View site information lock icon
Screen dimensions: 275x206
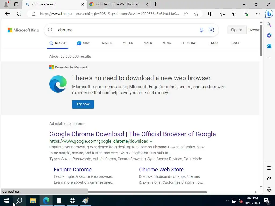34,14
